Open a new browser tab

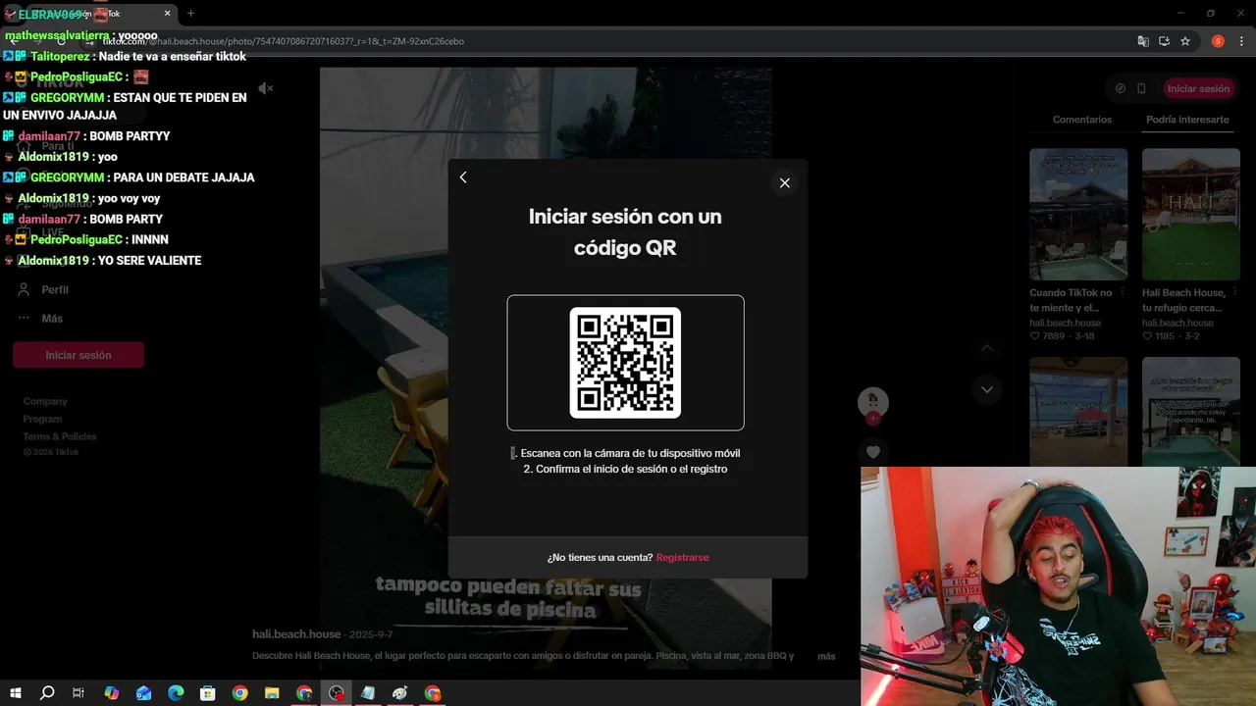[190, 14]
